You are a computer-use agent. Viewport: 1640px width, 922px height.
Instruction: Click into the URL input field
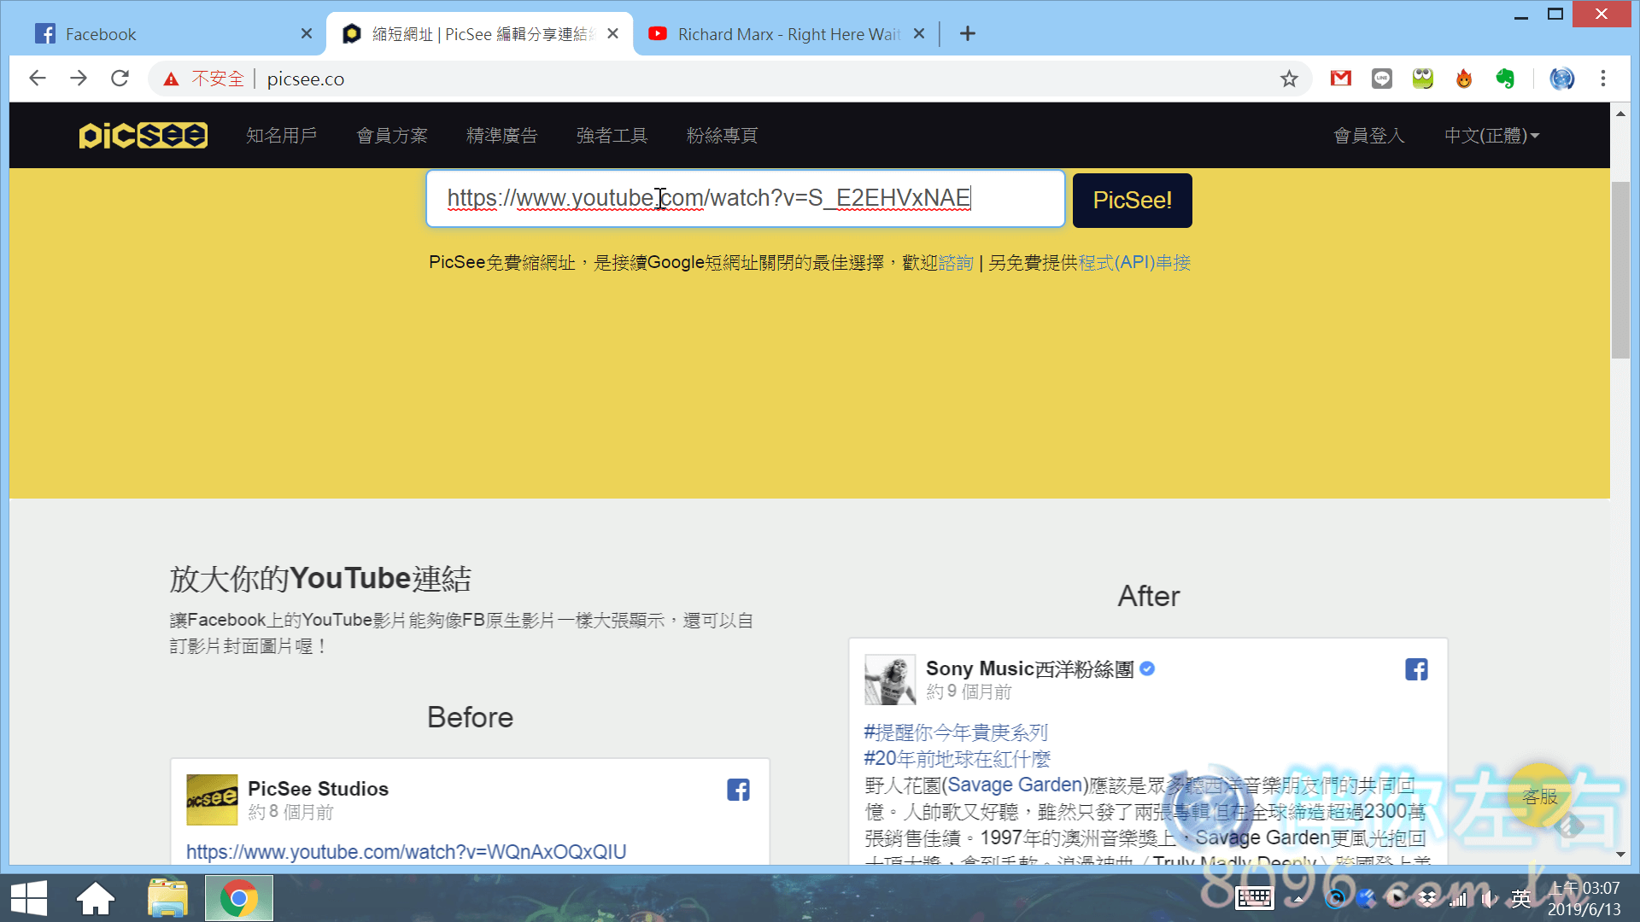[x=745, y=199]
